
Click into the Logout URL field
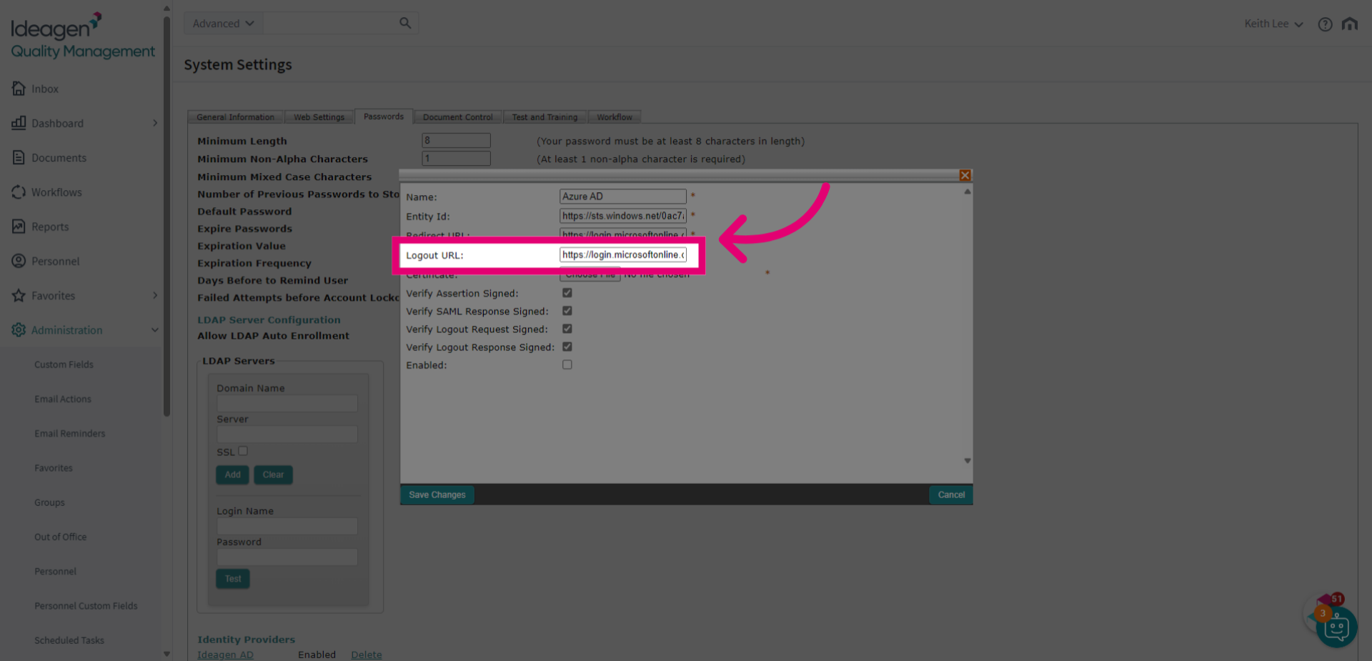[622, 254]
